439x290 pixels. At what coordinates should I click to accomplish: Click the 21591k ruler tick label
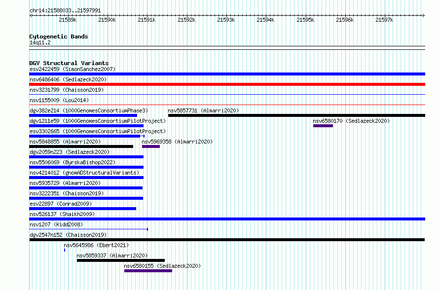(x=146, y=20)
